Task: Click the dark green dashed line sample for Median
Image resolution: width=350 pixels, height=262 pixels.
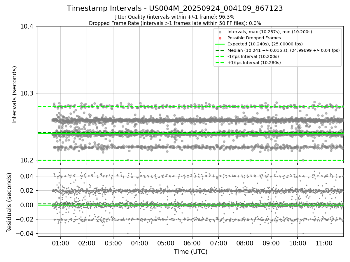Action: point(220,50)
